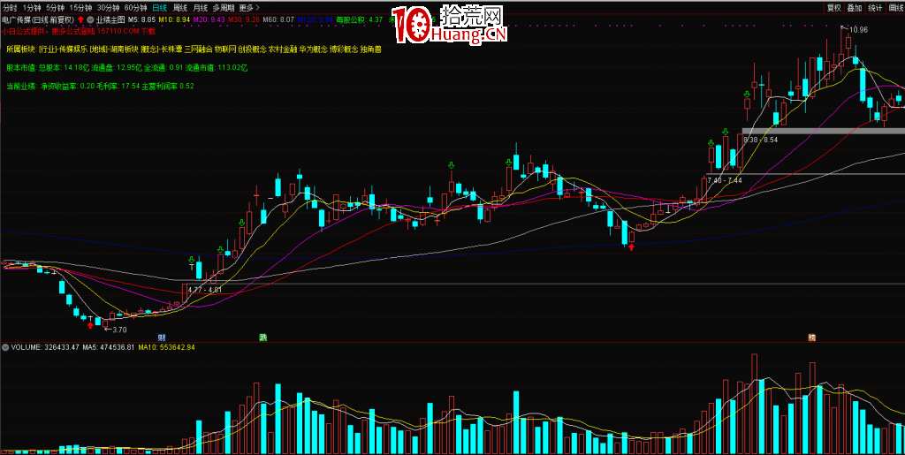
Task: Click the 每股公积: 4.37 value
Action: (x=360, y=19)
